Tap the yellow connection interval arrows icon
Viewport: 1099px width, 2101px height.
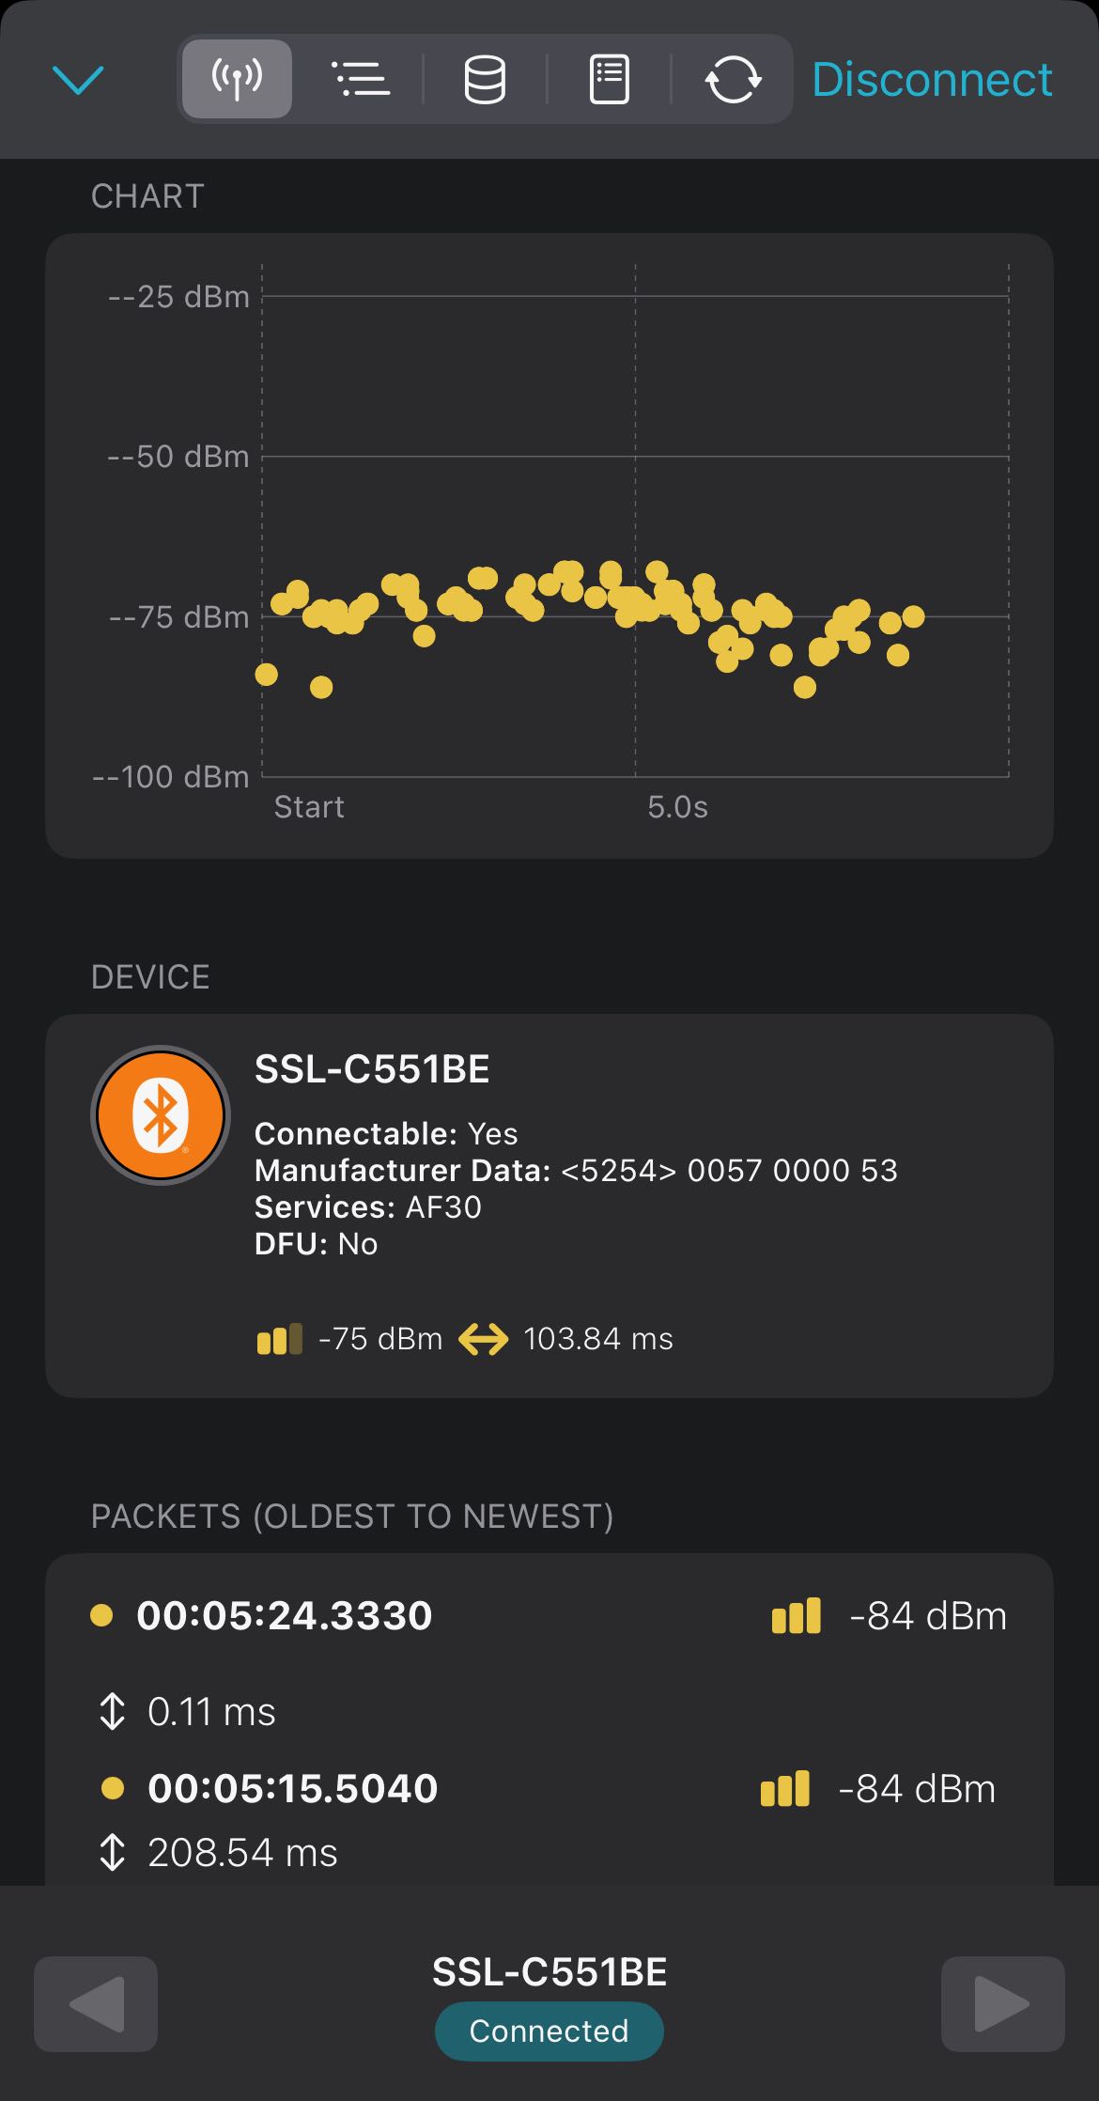[483, 1338]
